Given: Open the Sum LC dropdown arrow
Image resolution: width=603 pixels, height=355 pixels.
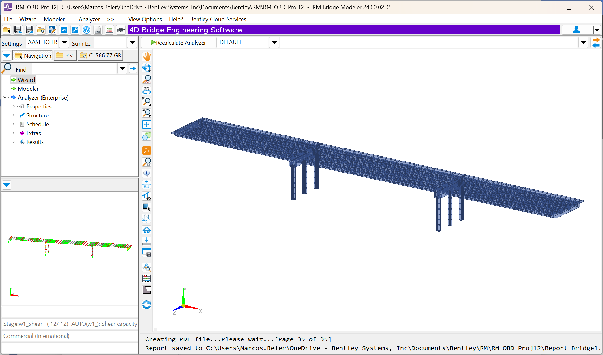Looking at the screenshot, I should 132,42.
